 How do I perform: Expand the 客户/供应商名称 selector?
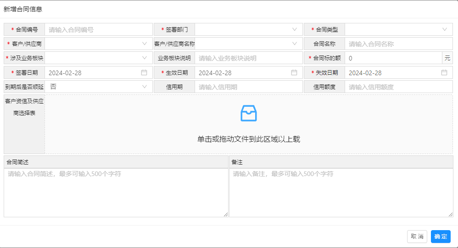pyautogui.click(x=248, y=44)
